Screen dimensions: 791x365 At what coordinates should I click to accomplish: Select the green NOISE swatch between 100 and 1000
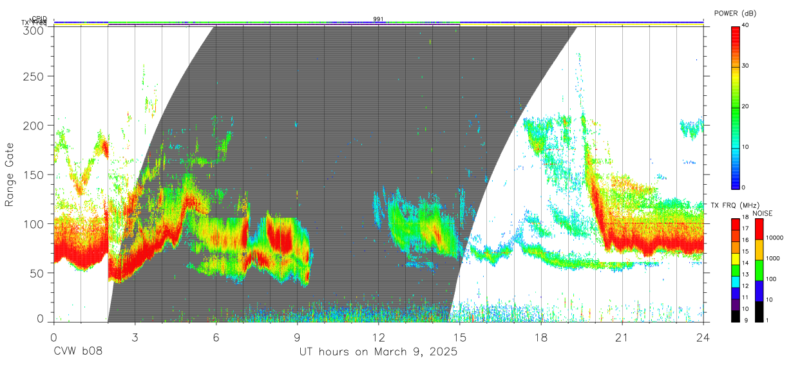pyautogui.click(x=759, y=270)
